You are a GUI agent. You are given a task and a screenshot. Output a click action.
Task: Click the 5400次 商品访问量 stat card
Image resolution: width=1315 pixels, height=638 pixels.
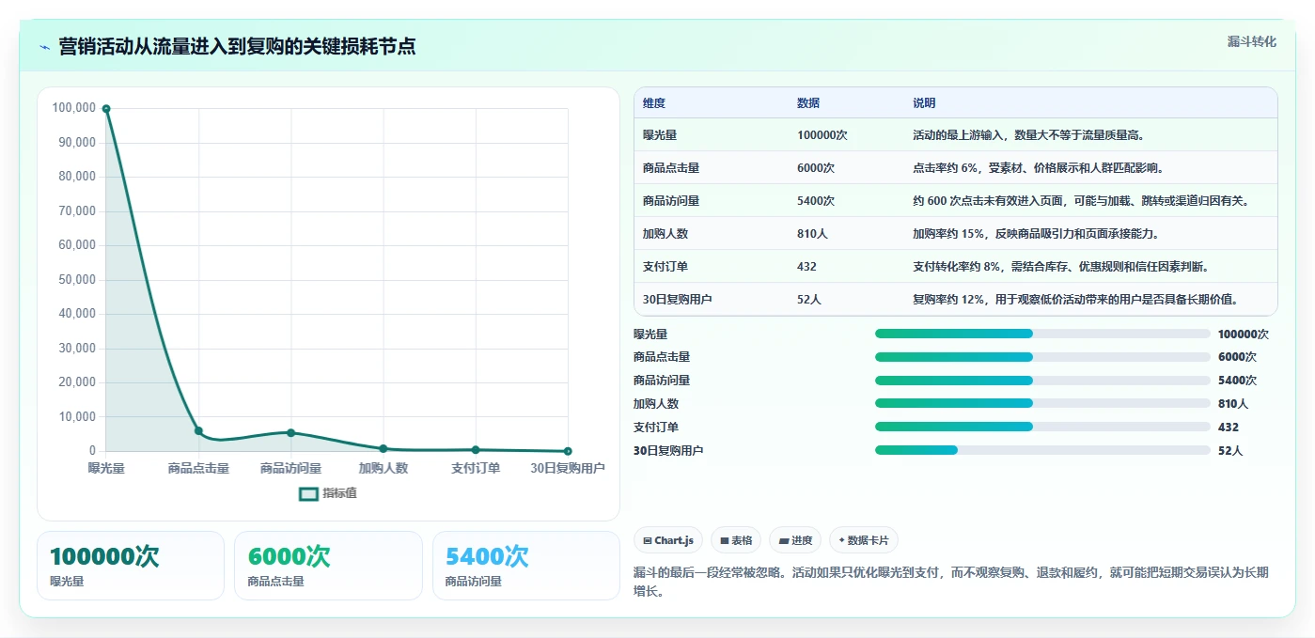(x=526, y=566)
